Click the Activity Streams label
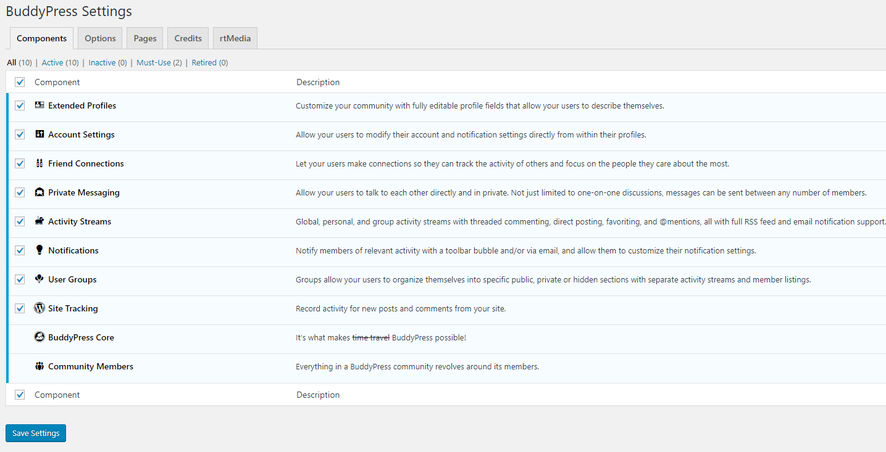886x452 pixels. tap(80, 221)
